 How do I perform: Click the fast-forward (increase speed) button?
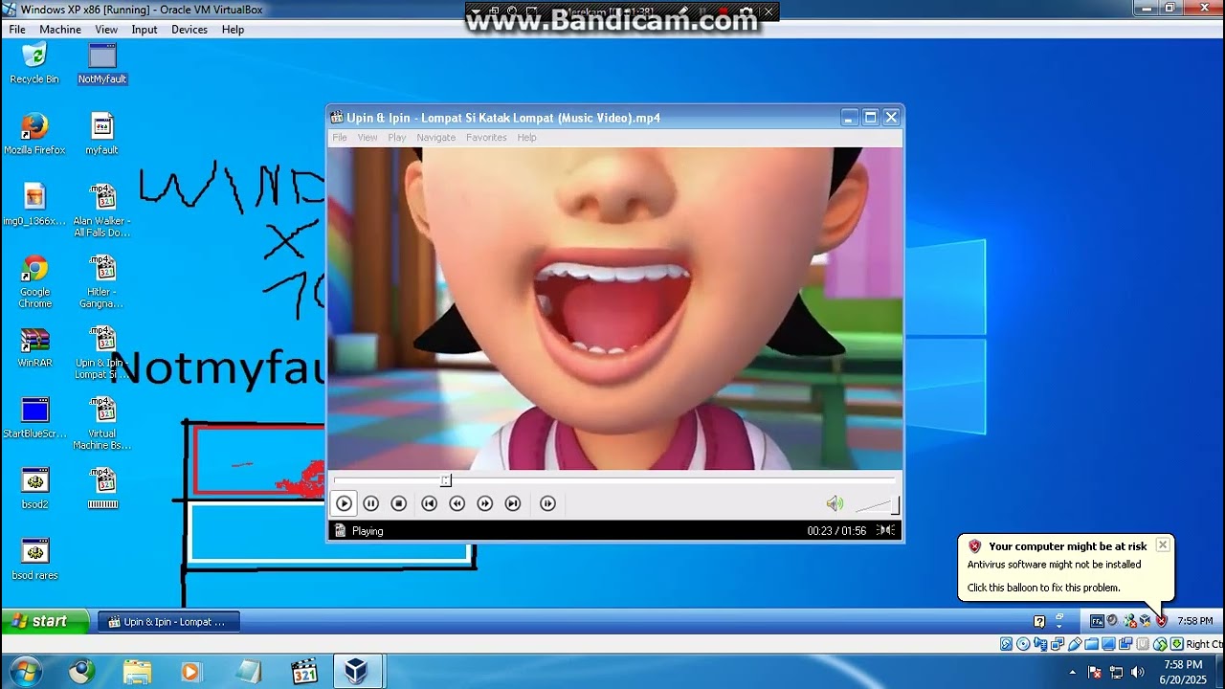coord(485,503)
